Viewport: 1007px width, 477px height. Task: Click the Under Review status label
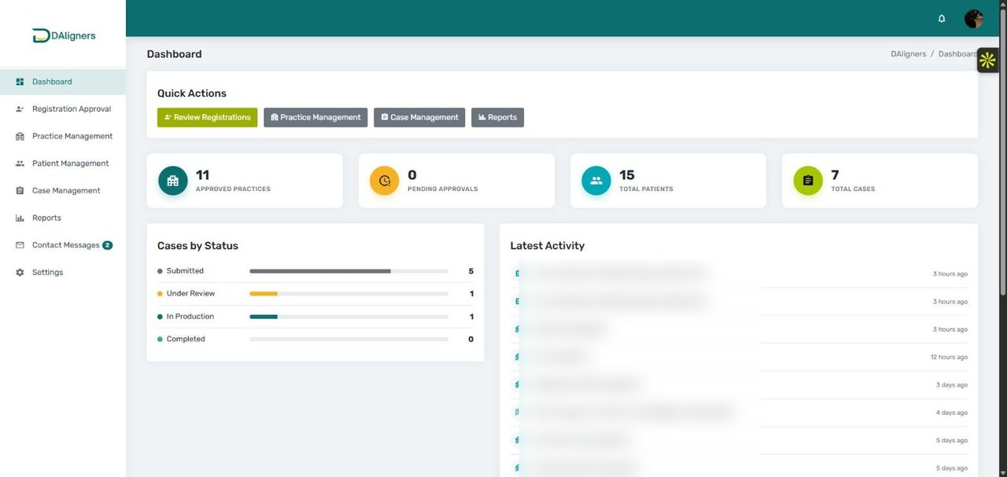pyautogui.click(x=190, y=294)
